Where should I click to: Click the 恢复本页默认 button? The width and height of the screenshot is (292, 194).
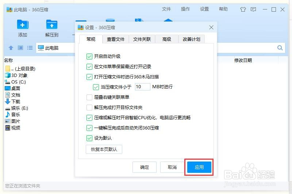(104, 150)
